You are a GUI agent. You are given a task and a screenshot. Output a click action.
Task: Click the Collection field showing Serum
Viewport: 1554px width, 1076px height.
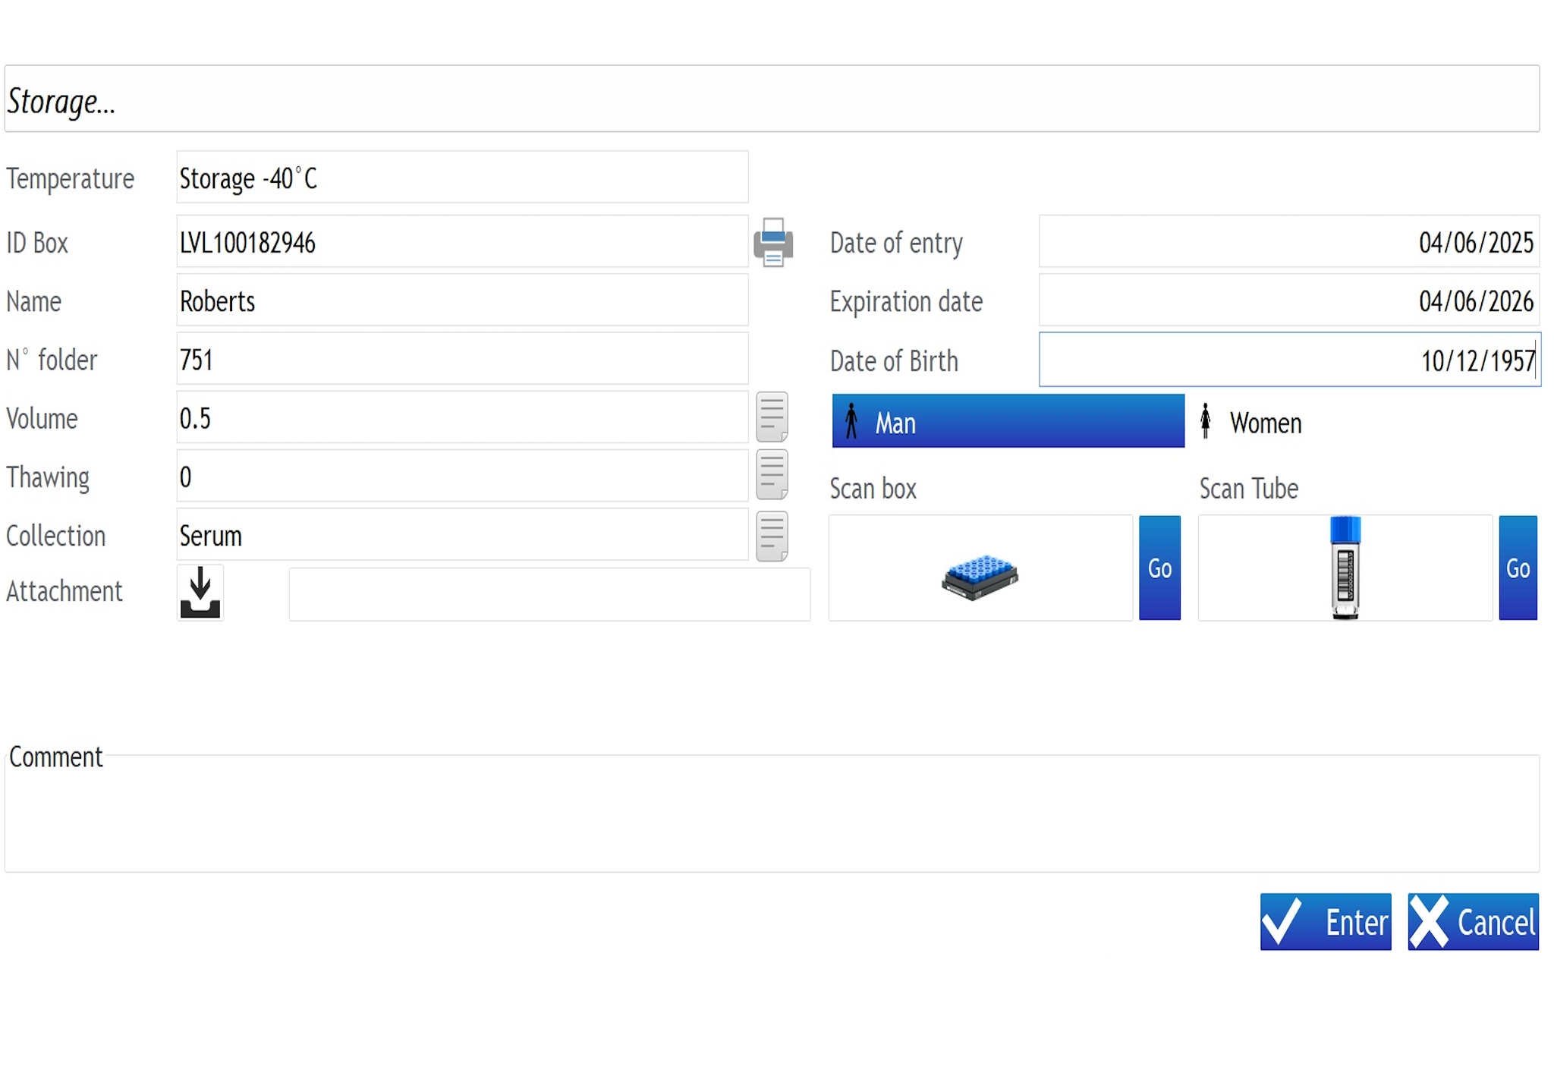click(x=461, y=536)
